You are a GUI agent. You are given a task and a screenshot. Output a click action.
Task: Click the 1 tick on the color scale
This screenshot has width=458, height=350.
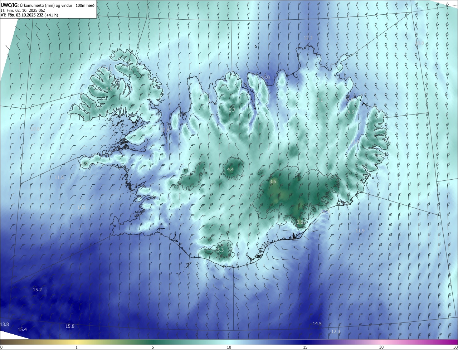pos(77,347)
